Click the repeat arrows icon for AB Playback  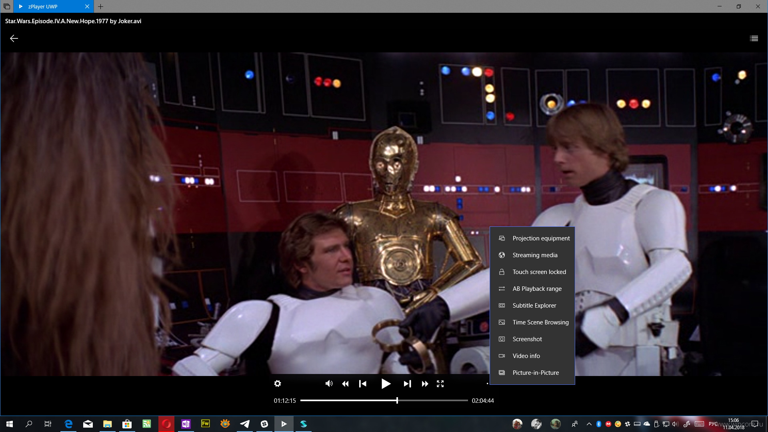502,288
